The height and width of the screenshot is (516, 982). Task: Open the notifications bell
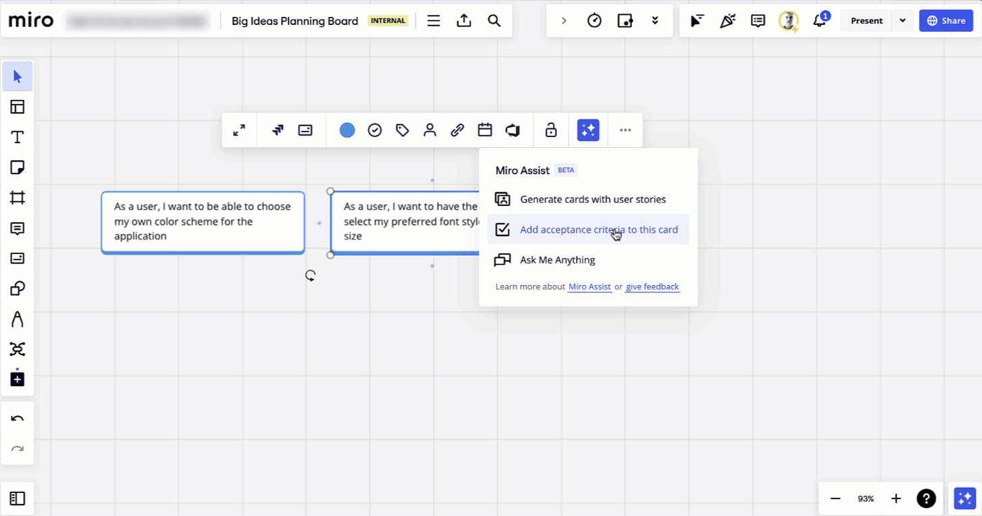pos(820,20)
